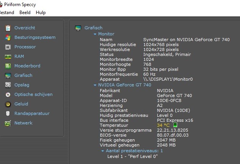Click the Randapparatuur mouse icon

click(8, 113)
